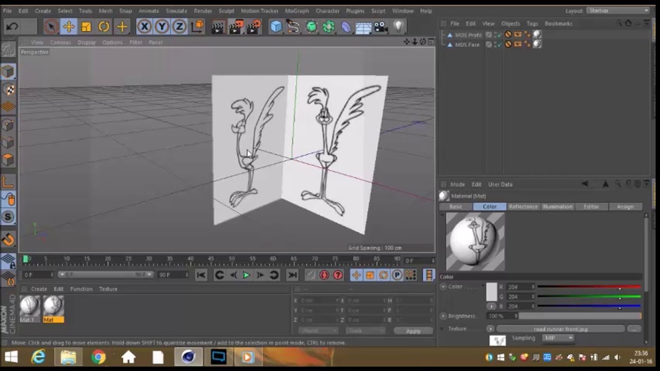660x371 pixels.
Task: Toggle enable checkmark for MDS Face
Action: [x=499, y=45]
